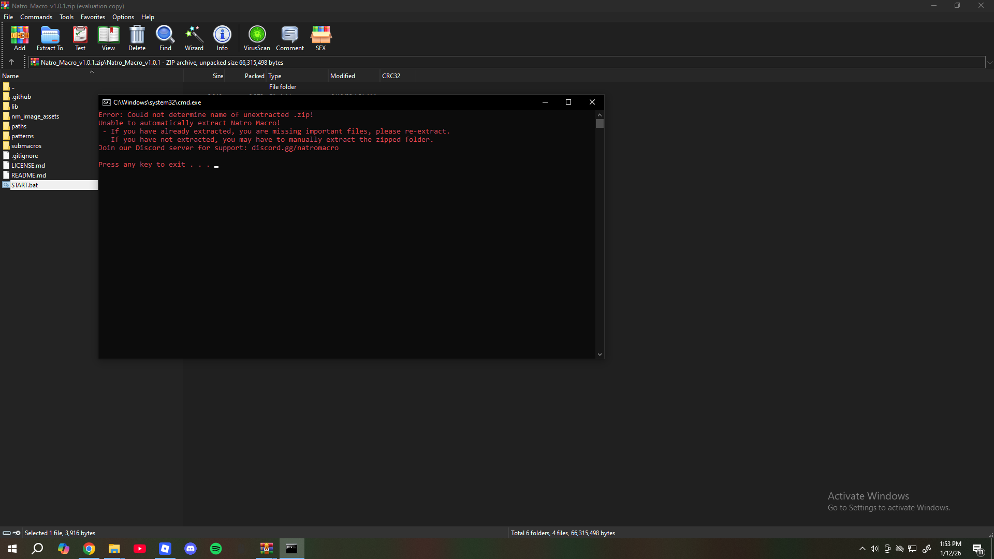
Task: Click the Add archive icon
Action: coord(20,38)
